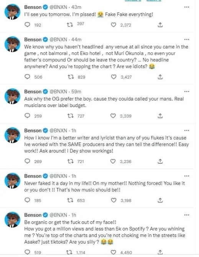Open more options on 'Be organic' tweet

coord(187,215)
